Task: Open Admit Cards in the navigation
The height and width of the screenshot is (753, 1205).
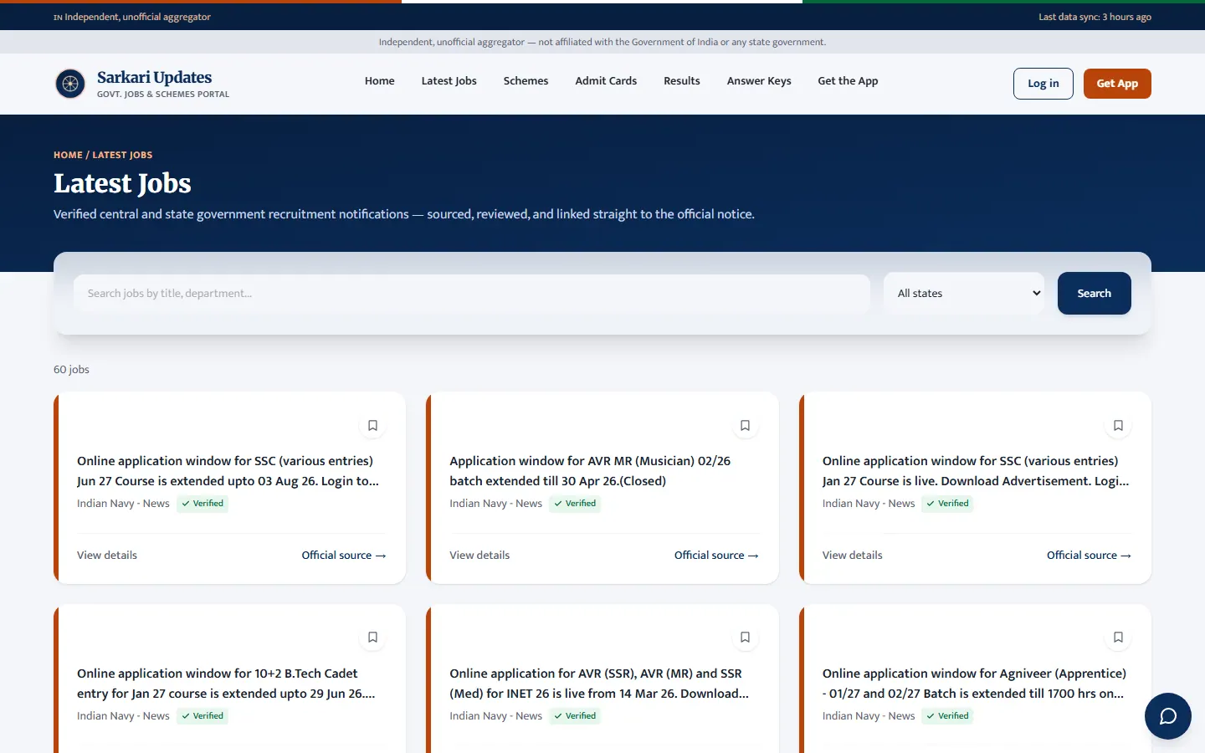Action: [x=606, y=81]
